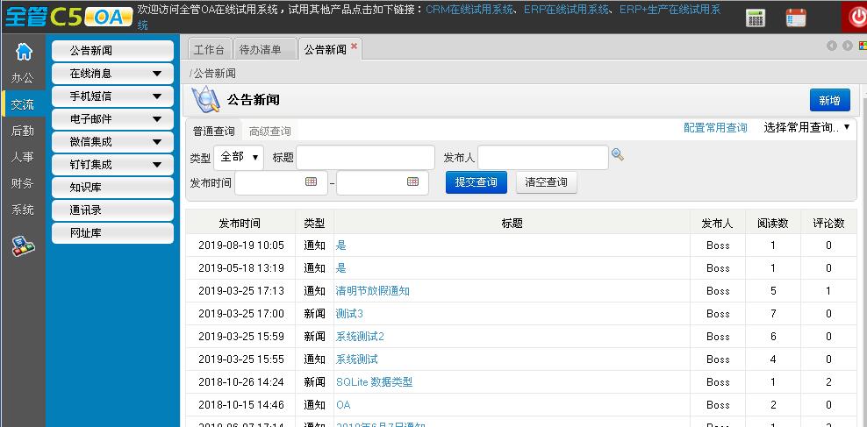The image size is (867, 427).
Task: Click the end 发布时间 date field
Action: 382,183
